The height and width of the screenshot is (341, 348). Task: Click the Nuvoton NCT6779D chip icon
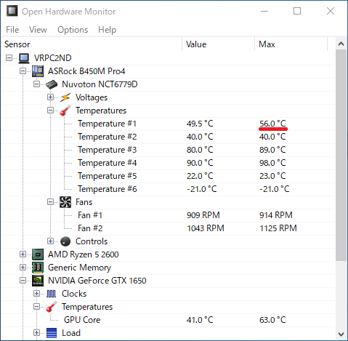[x=52, y=84]
